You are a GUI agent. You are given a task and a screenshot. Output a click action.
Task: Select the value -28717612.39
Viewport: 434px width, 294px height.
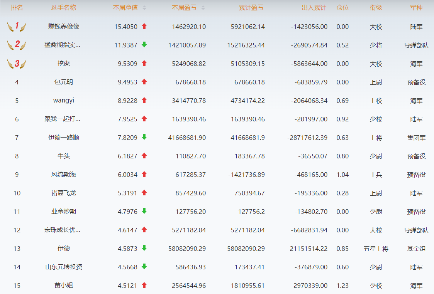307,138
